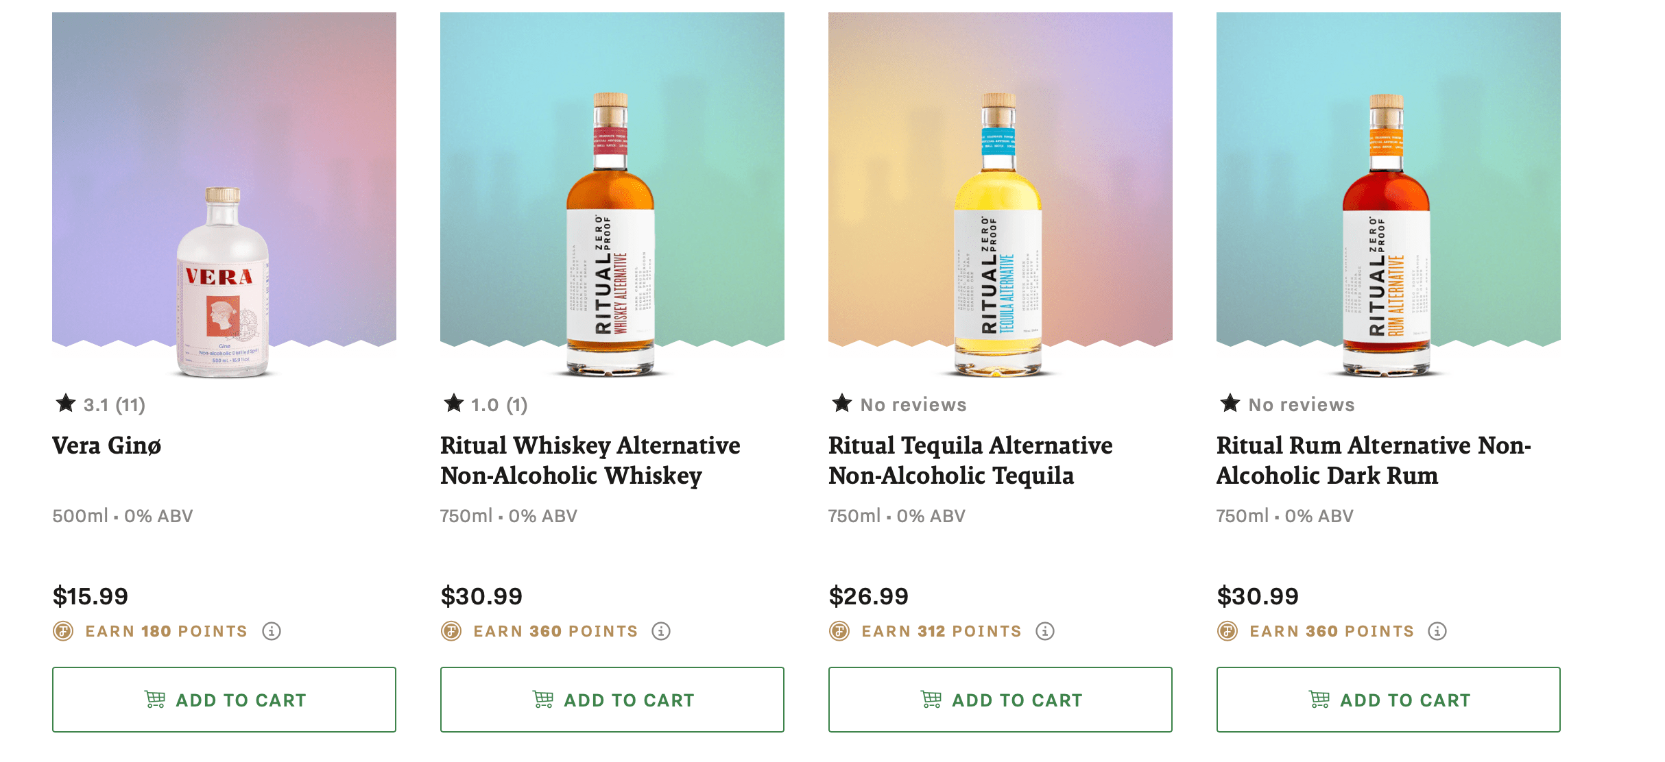Click the cart icon on the Tequila Alternative button
Image resolution: width=1665 pixels, height=762 pixels.
[932, 700]
